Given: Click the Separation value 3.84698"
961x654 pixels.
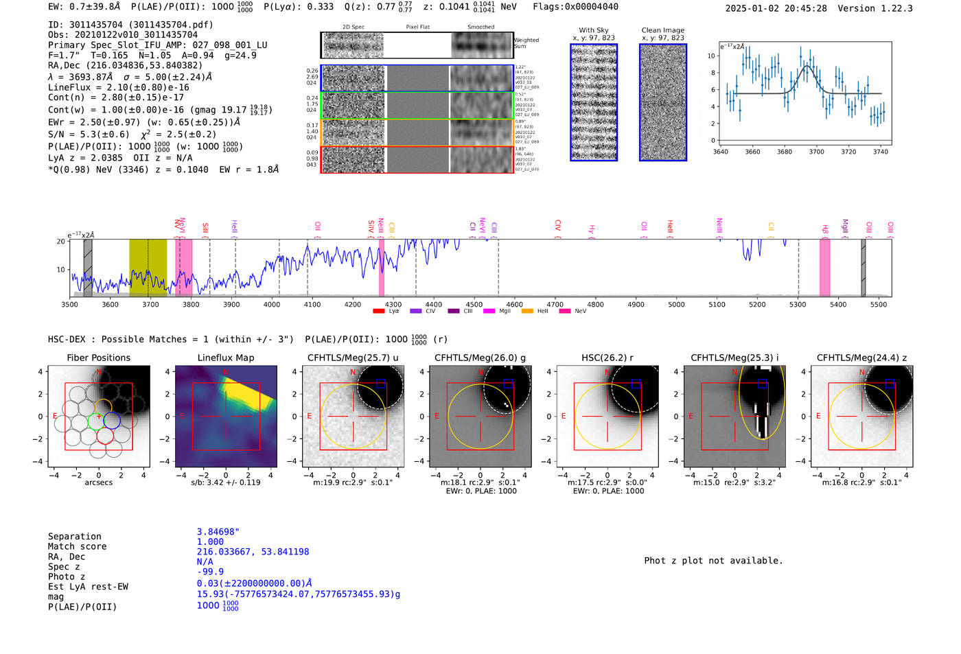Looking at the screenshot, I should pyautogui.click(x=218, y=532).
